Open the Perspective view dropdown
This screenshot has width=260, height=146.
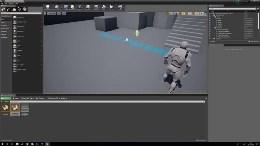52,13
